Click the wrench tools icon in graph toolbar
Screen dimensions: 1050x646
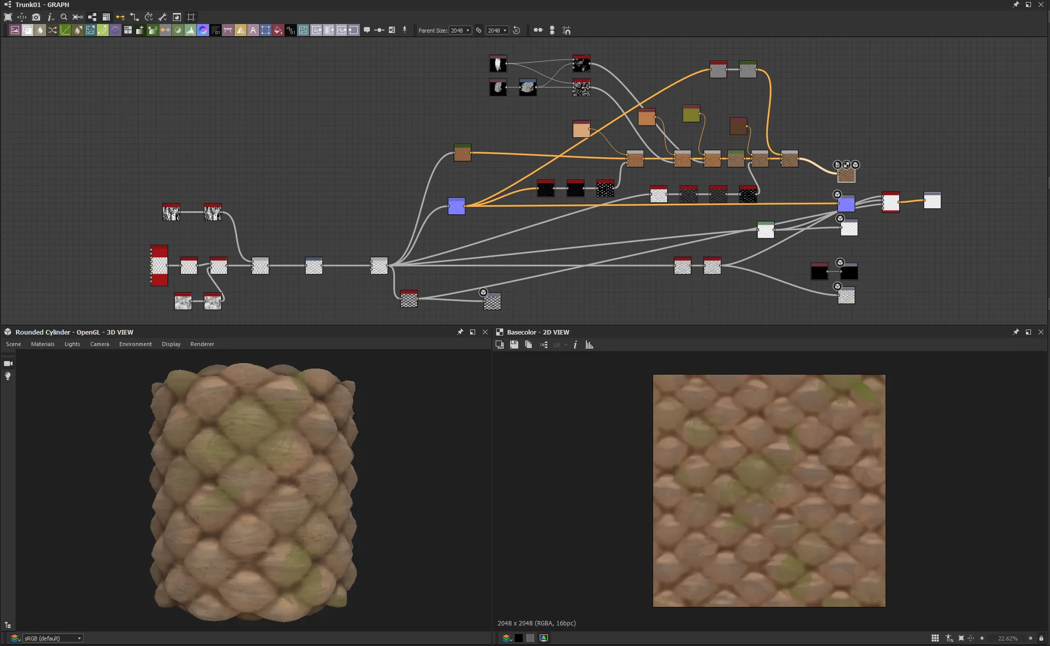coord(162,17)
